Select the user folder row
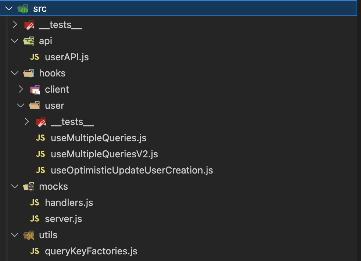 point(54,106)
